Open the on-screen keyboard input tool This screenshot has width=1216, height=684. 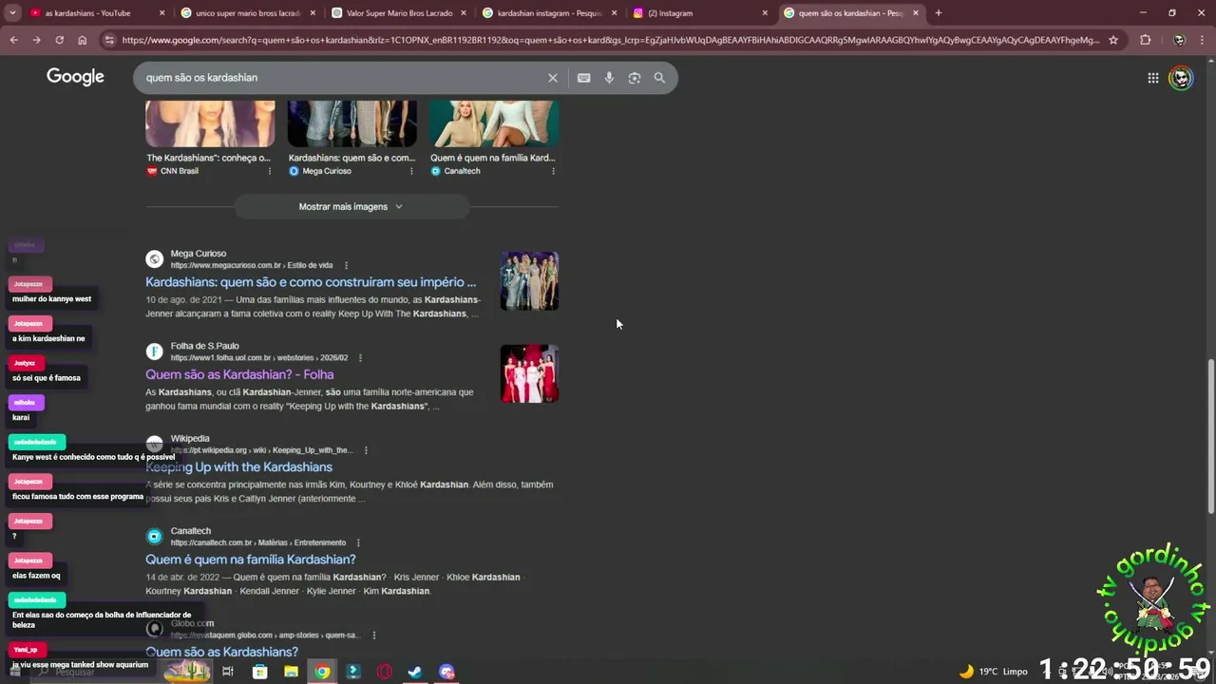click(x=583, y=78)
